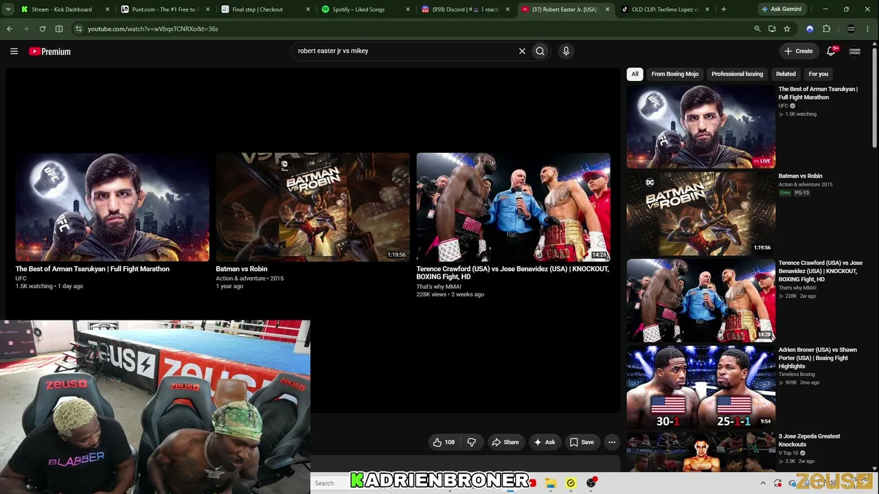
Task: Open File Explorer from the taskbar
Action: pyautogui.click(x=551, y=483)
